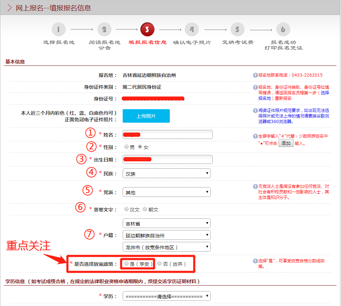Select 男 gender radio button
This screenshot has height=306, width=341.
click(126, 147)
